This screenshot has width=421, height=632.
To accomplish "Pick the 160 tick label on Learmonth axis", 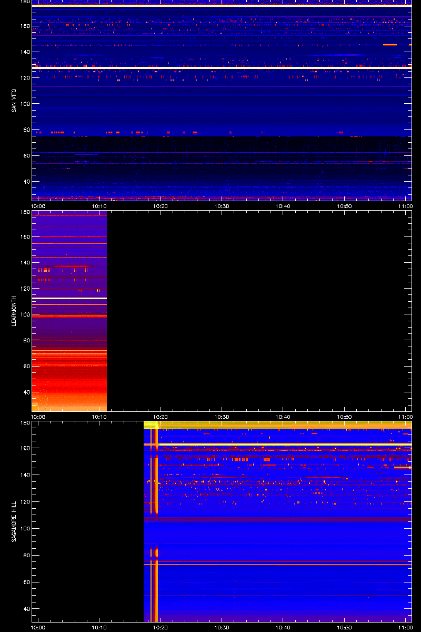I will (25, 236).
